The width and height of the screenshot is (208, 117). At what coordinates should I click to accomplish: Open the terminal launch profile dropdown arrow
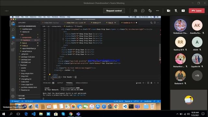[x=145, y=83]
